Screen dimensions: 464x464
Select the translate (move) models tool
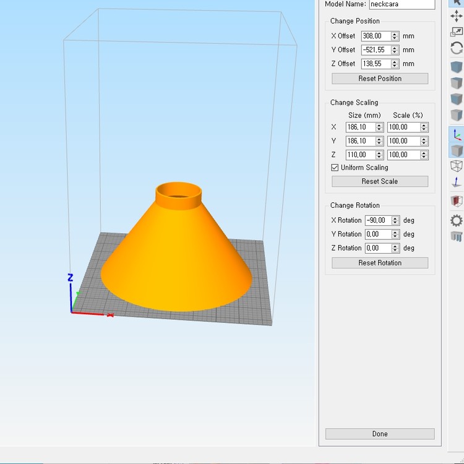point(457,15)
